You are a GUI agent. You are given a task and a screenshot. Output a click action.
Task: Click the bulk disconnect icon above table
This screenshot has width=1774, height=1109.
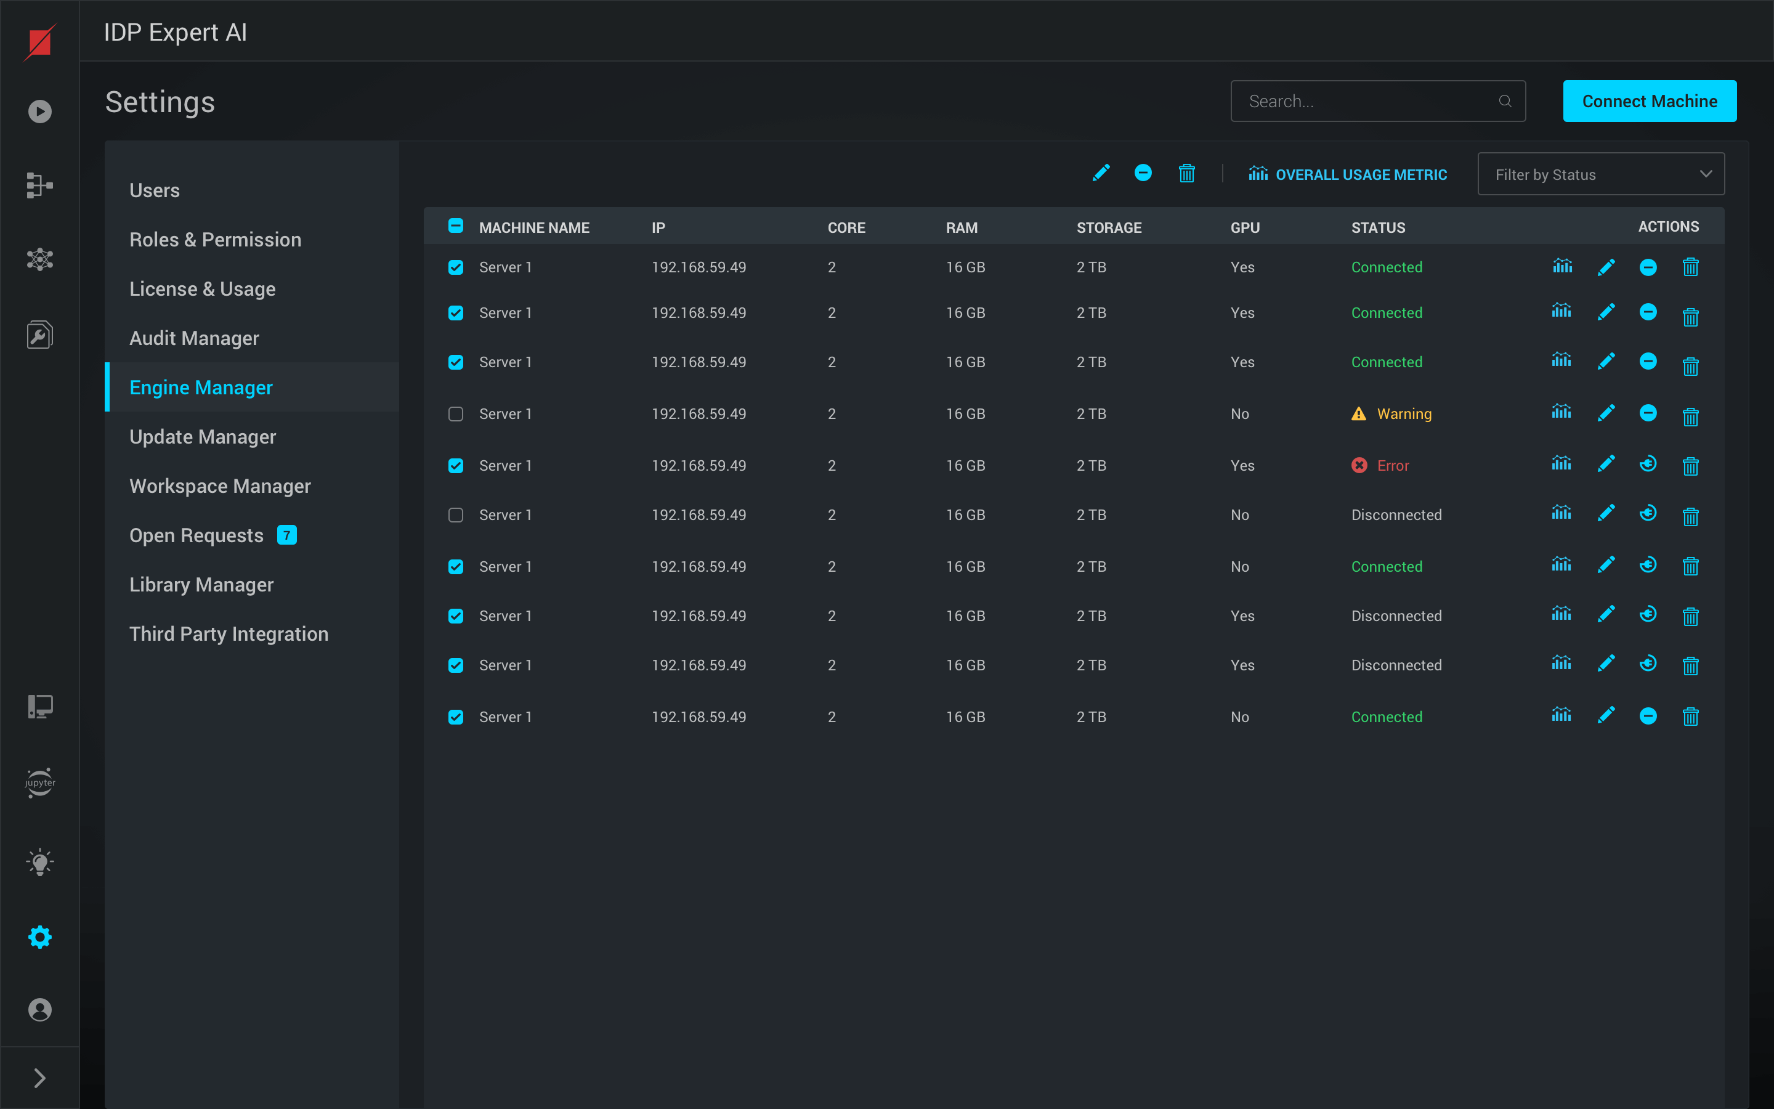[x=1142, y=173]
